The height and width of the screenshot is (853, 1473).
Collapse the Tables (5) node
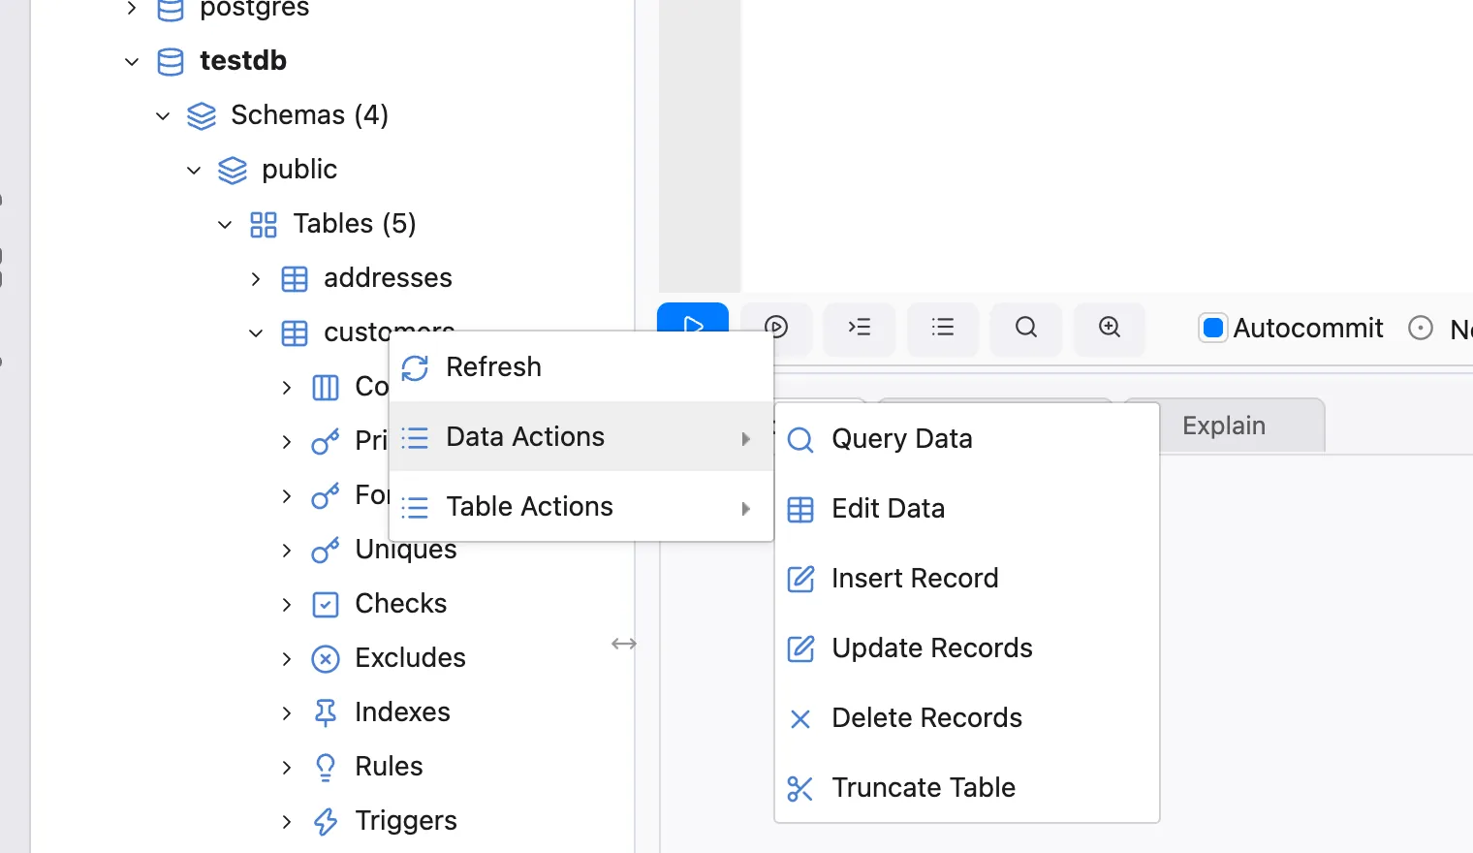tap(225, 224)
